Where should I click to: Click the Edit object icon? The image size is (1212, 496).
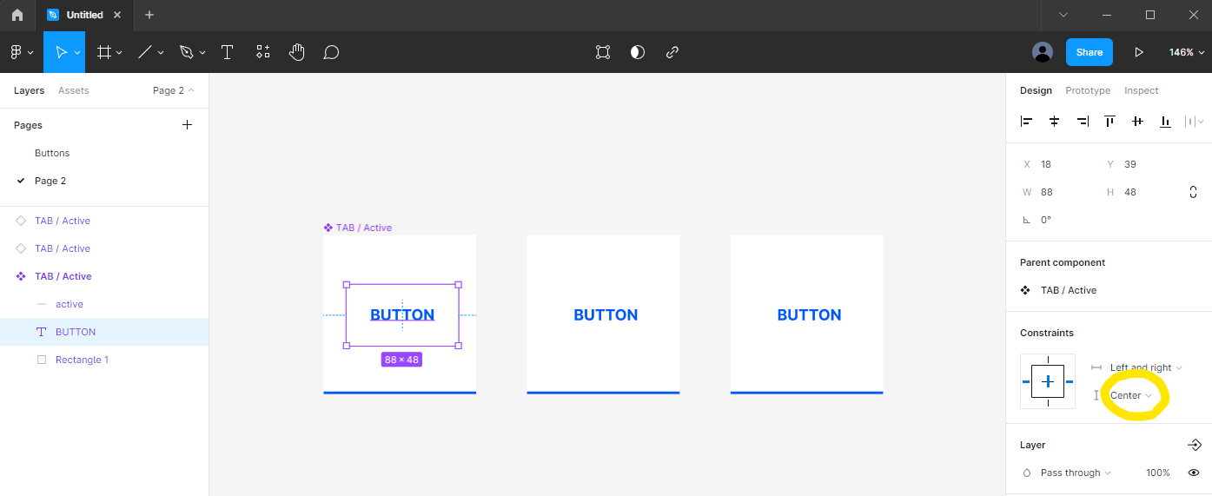coord(603,52)
